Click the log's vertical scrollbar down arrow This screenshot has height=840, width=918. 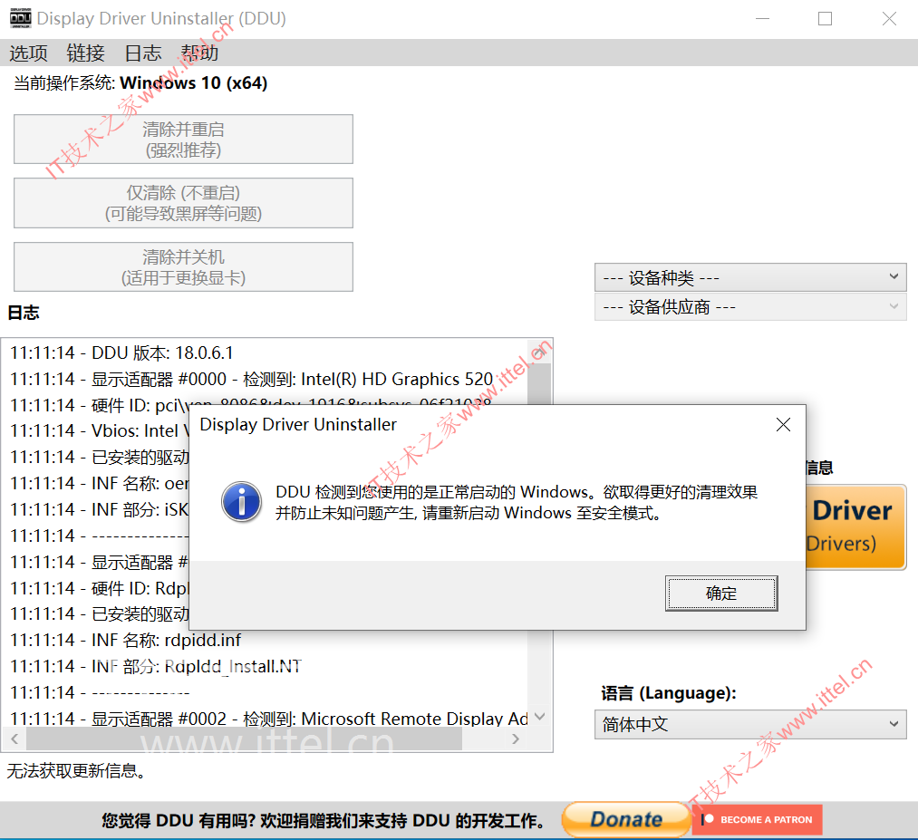pyautogui.click(x=540, y=717)
